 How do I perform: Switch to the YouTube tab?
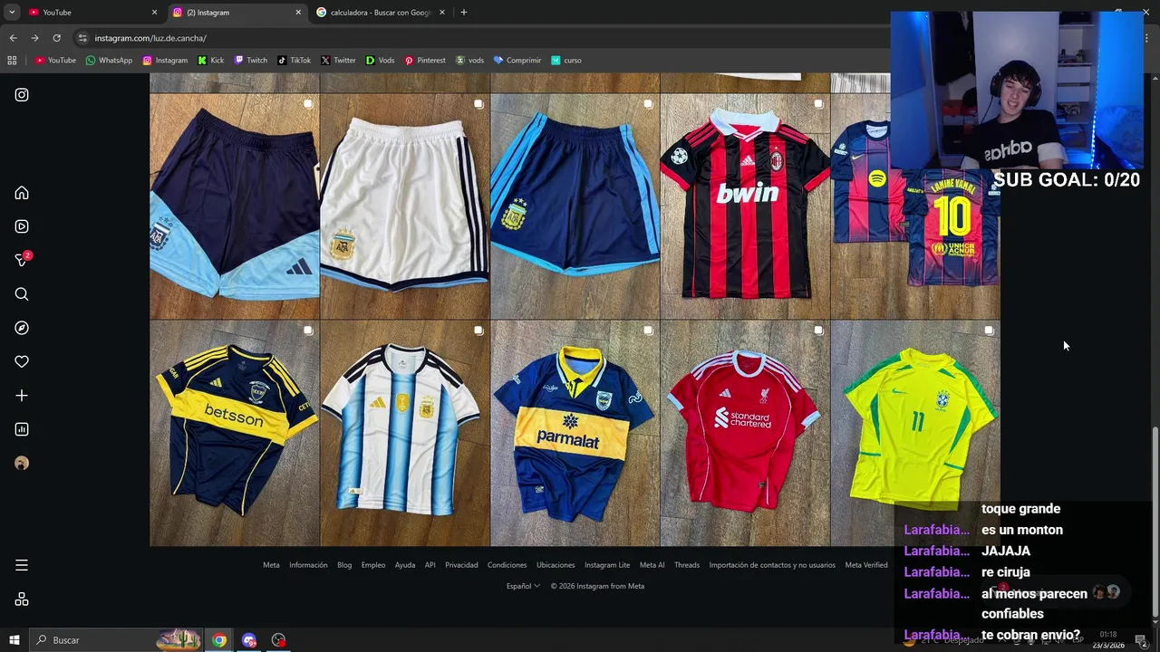(91, 13)
